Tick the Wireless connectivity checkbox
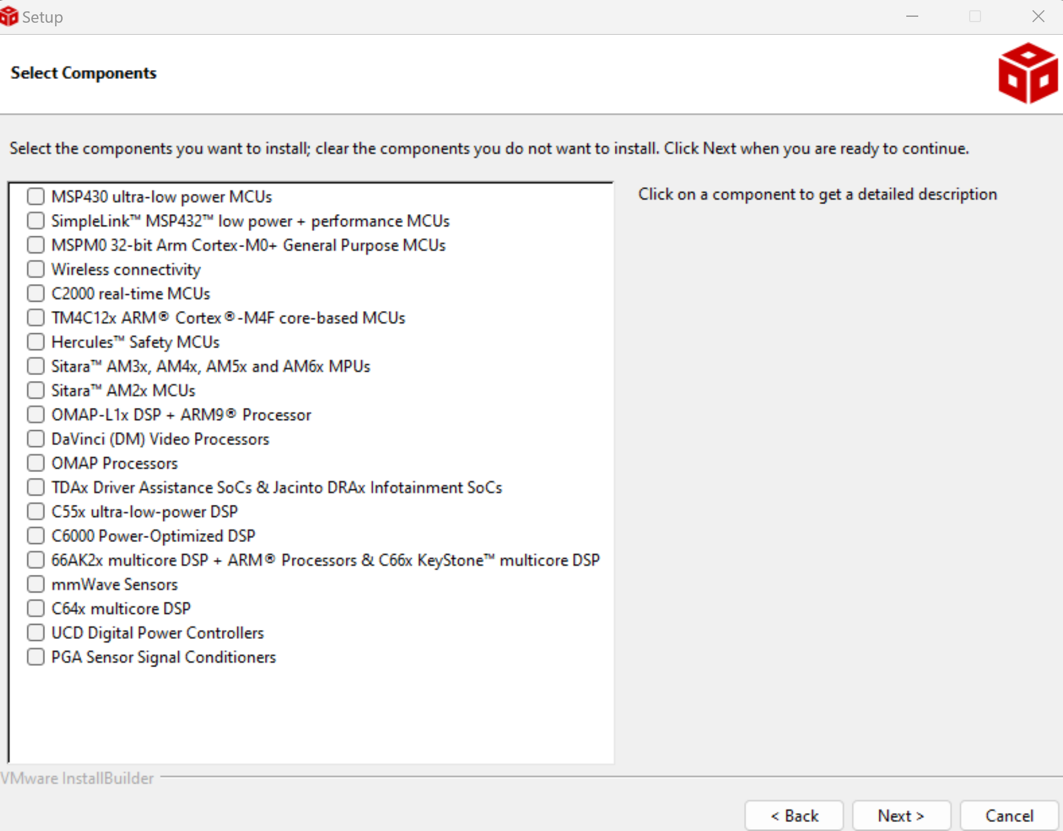 coord(36,269)
